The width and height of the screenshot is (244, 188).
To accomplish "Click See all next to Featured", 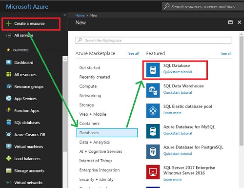I will (226, 53).
